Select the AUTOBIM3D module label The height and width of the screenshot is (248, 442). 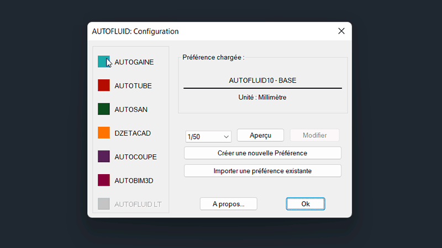point(134,181)
